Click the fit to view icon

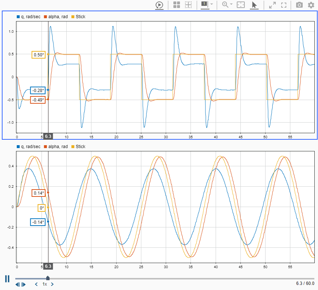(241, 5)
